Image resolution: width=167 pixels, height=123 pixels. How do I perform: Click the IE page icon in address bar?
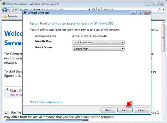pyautogui.click(x=21, y=10)
